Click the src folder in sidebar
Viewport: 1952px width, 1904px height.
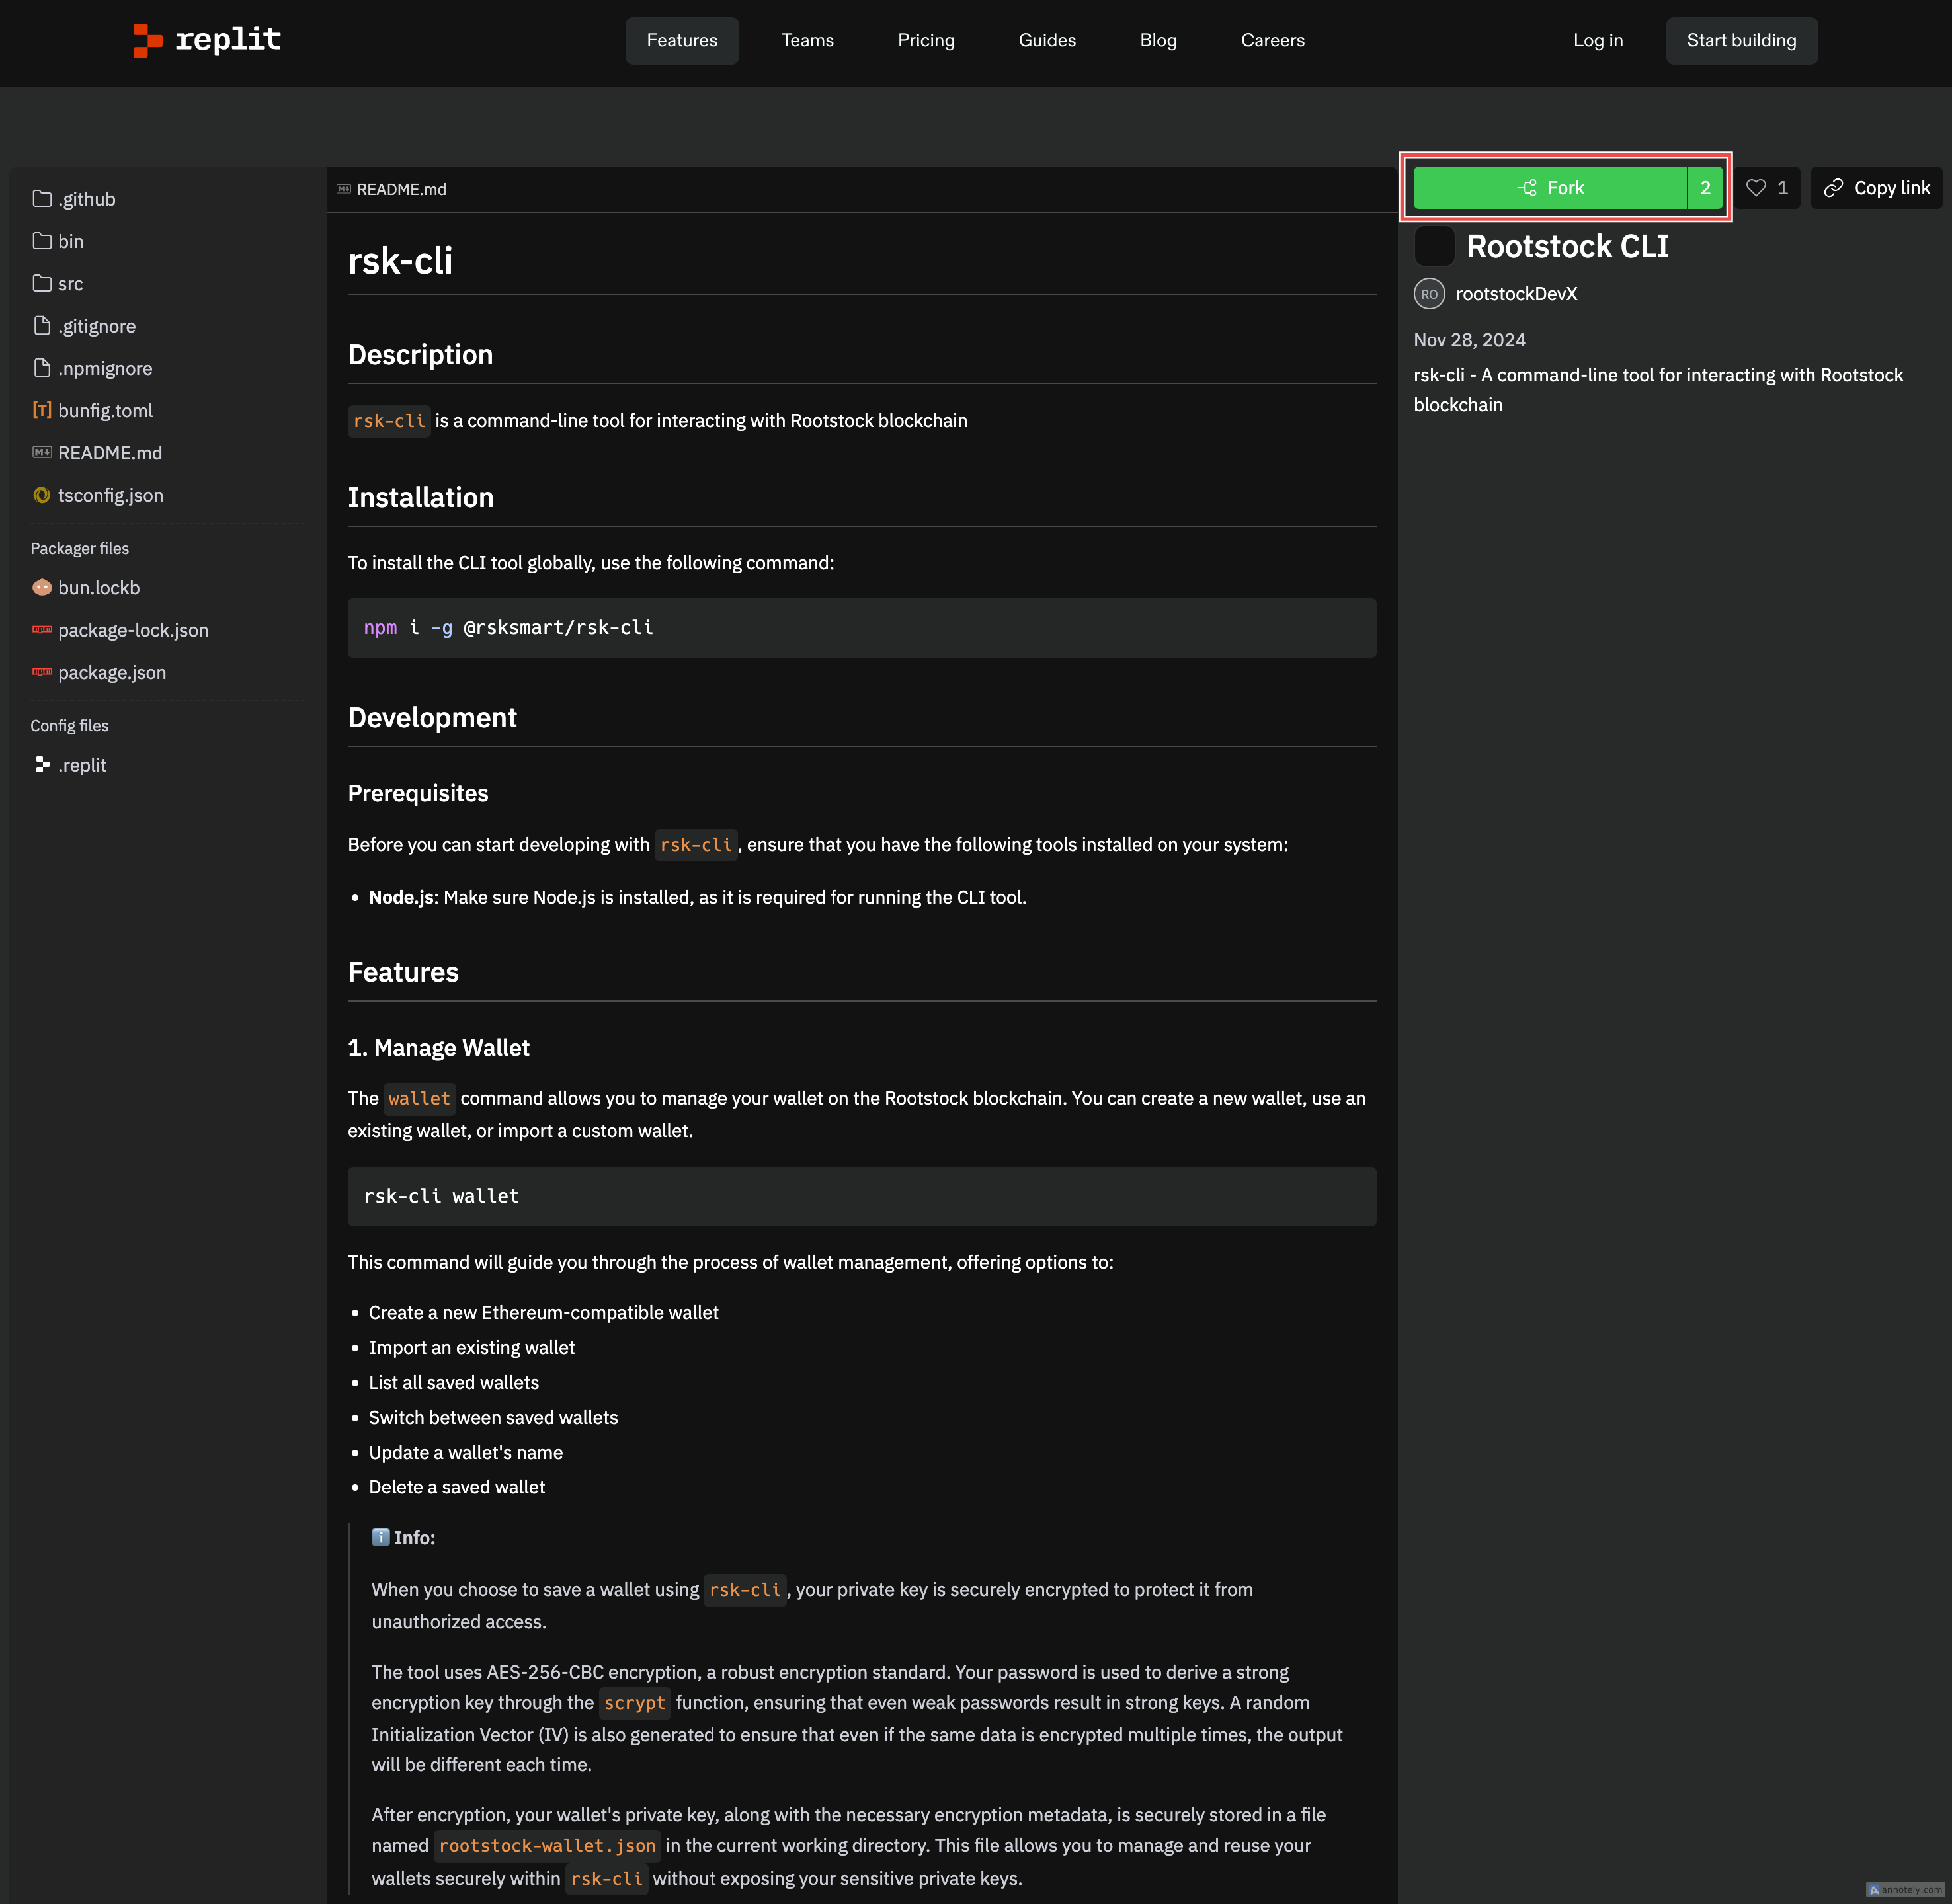71,282
